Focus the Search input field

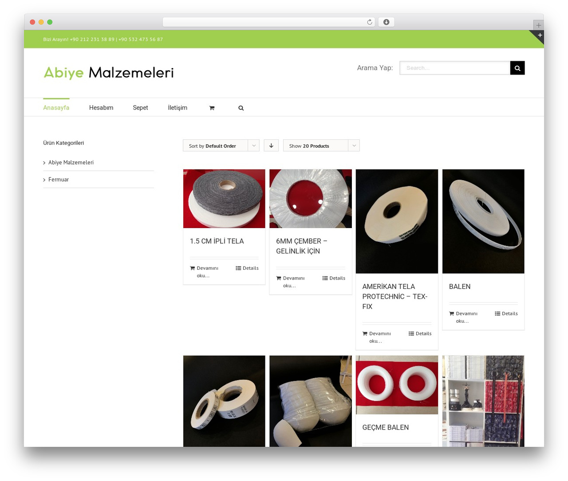(455, 68)
